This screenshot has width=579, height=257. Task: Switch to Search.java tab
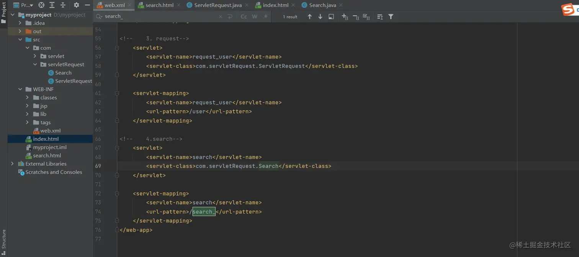pos(322,5)
